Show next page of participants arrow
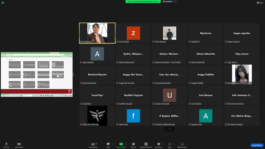Screen dimensions: 265x149 pos(169,129)
